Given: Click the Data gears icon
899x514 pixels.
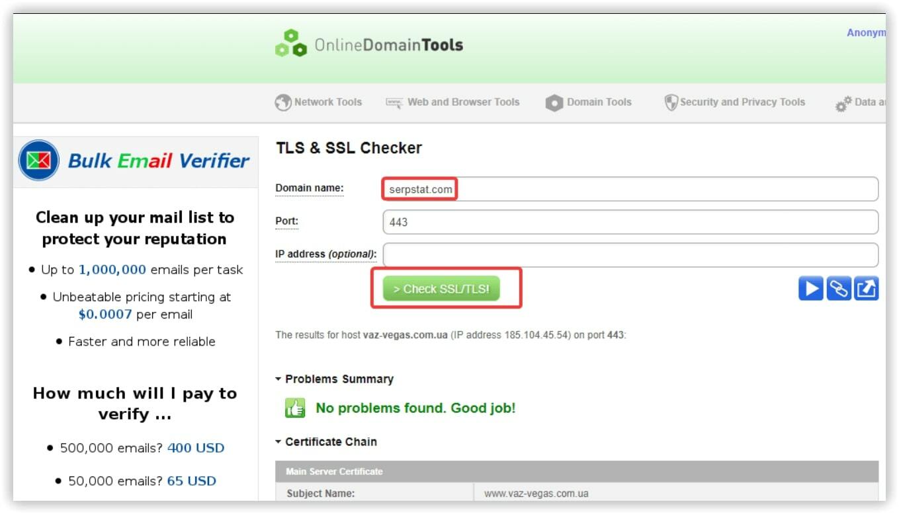Looking at the screenshot, I should (843, 104).
